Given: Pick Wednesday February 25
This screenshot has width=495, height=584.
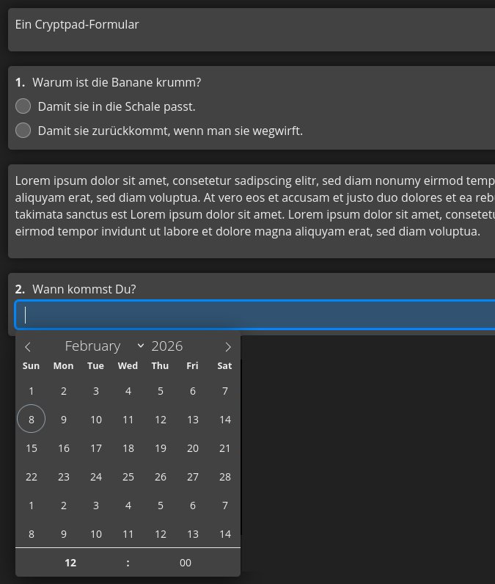Looking at the screenshot, I should pos(128,477).
